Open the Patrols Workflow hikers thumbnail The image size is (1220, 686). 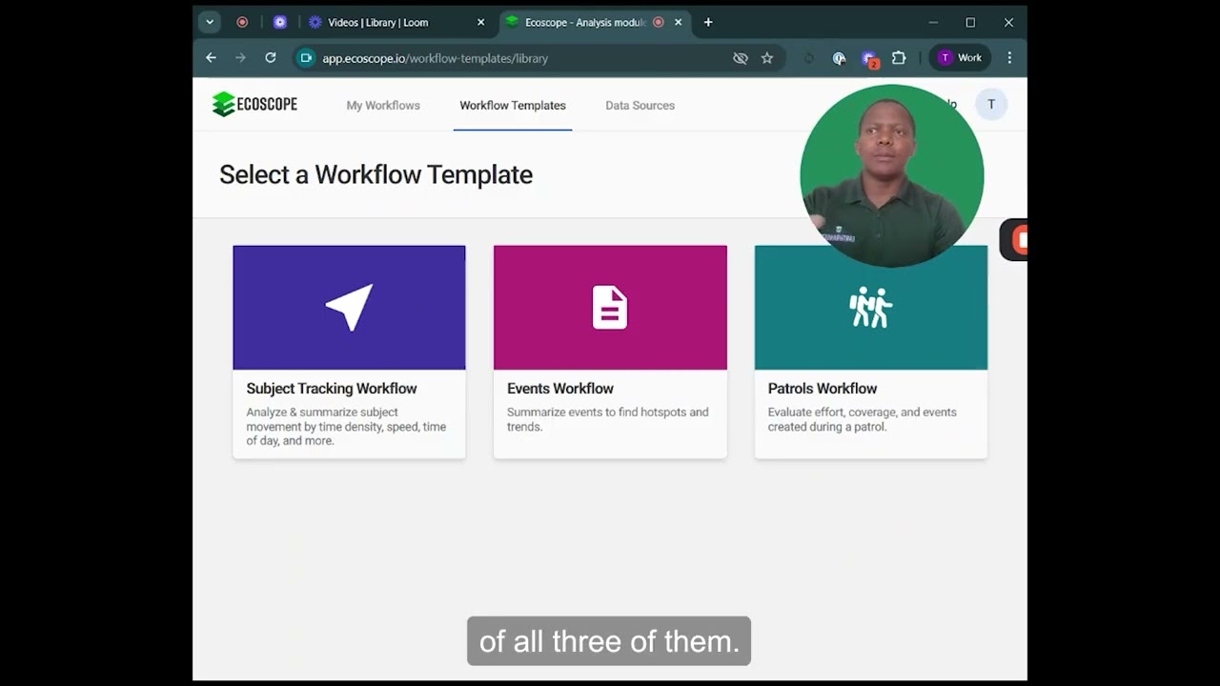click(x=871, y=308)
